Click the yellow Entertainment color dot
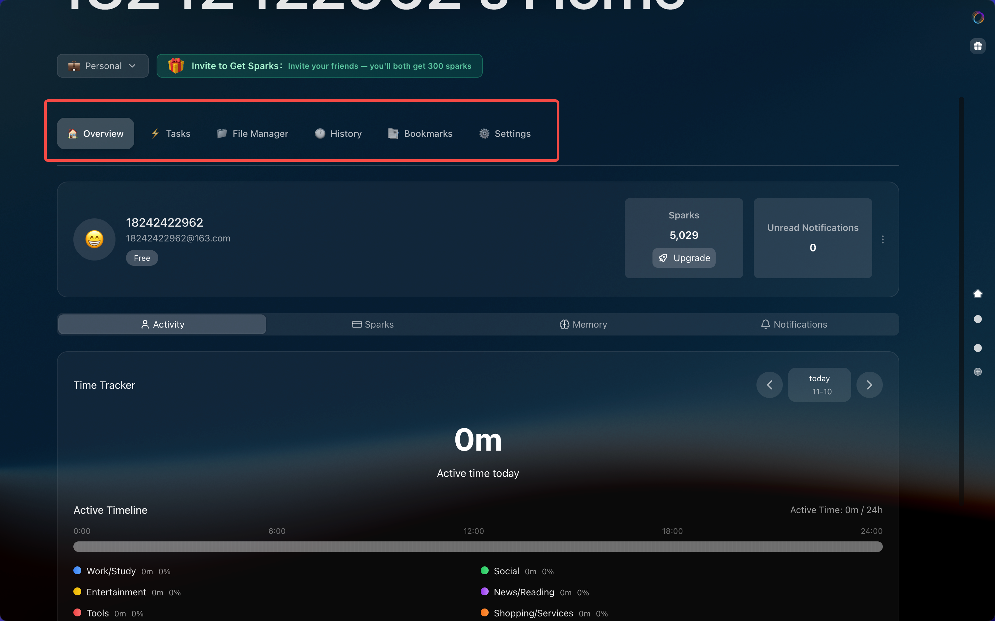The width and height of the screenshot is (995, 621). point(77,591)
